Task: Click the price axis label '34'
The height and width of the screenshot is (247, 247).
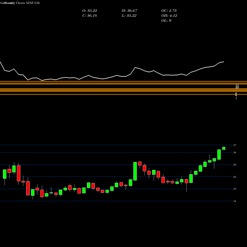Action: click(x=235, y=153)
